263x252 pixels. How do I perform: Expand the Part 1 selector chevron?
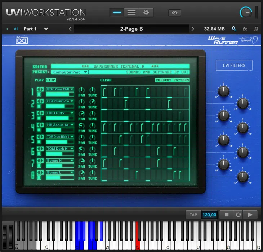(x=46, y=29)
